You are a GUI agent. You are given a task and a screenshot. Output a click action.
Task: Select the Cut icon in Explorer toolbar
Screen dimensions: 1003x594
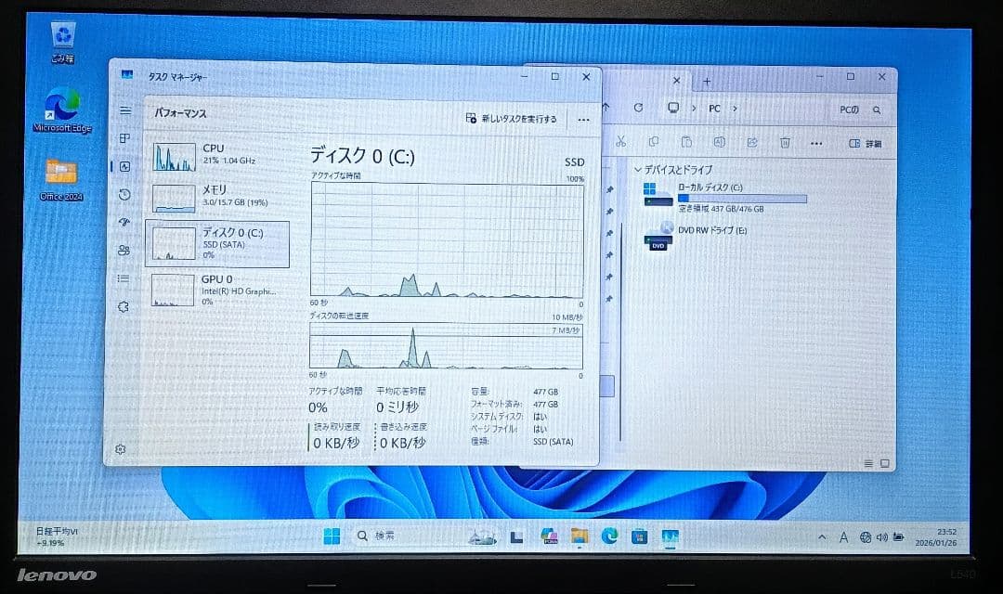pos(622,141)
